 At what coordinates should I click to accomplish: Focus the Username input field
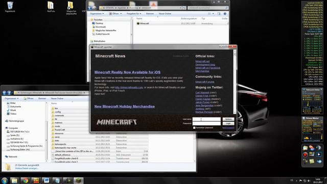click(206, 119)
